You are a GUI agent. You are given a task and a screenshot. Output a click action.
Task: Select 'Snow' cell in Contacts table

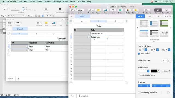click(x=53, y=46)
